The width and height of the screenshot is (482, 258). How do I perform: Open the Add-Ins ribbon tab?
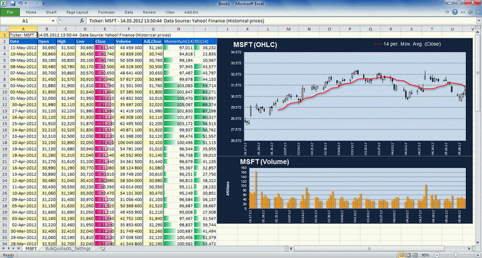[190, 11]
